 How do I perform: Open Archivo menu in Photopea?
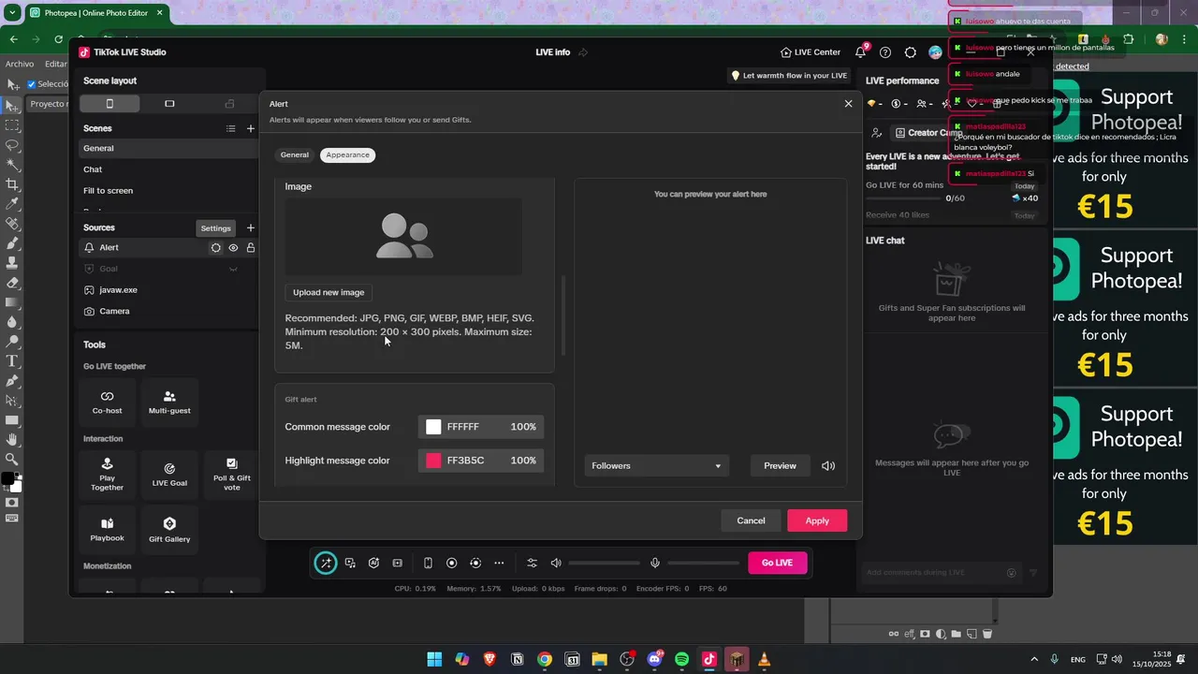tap(20, 64)
